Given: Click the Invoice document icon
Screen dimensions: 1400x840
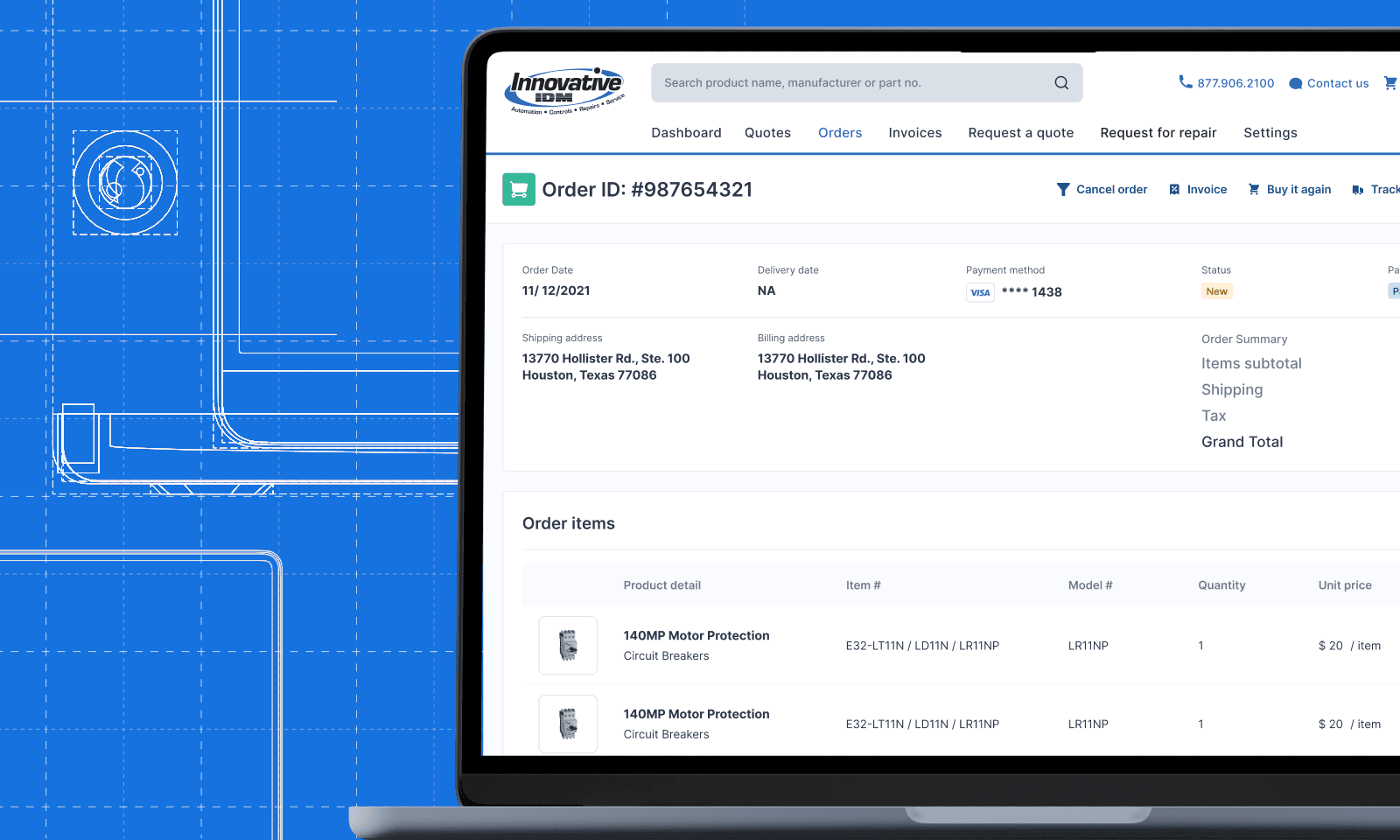Looking at the screenshot, I should 1174,190.
